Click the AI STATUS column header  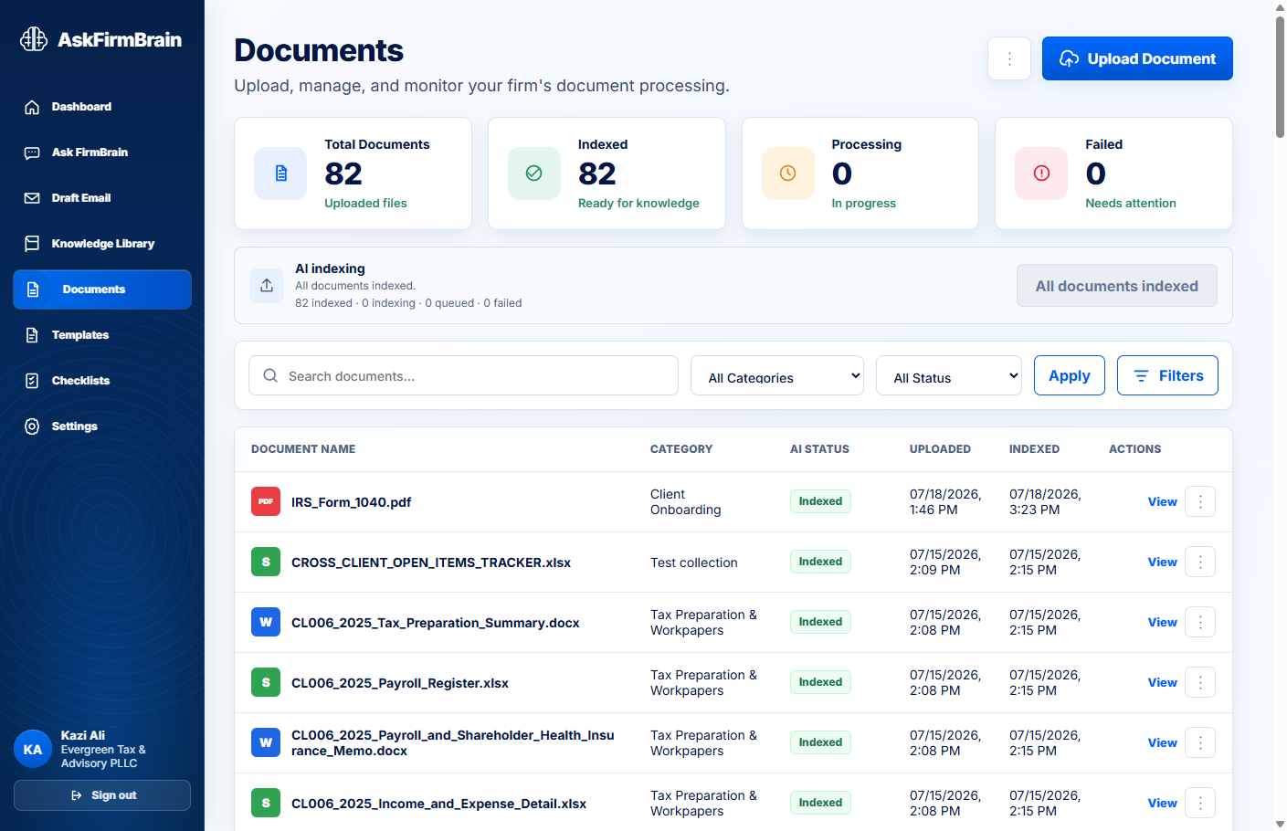[819, 449]
